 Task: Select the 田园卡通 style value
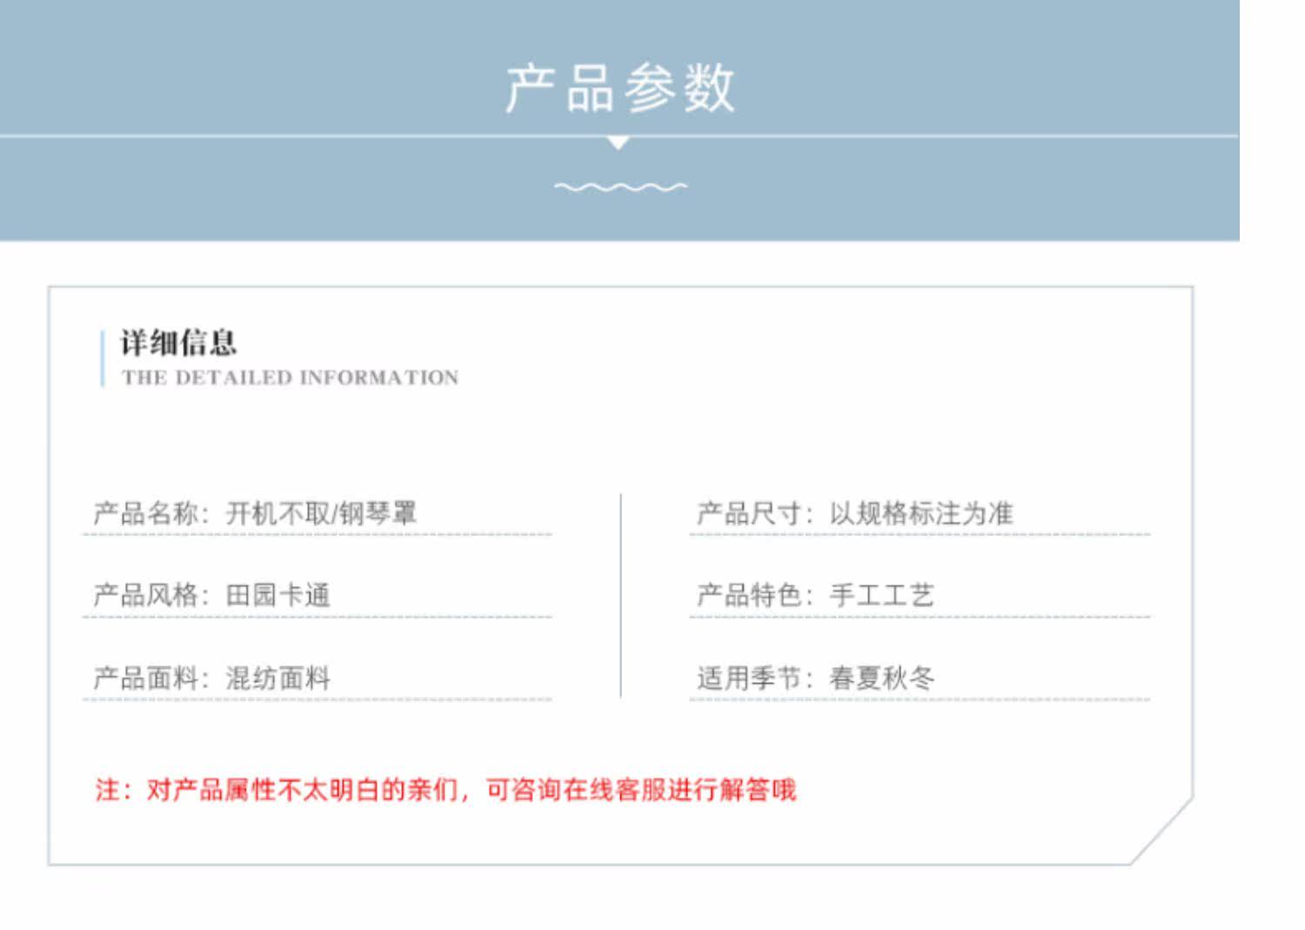[x=278, y=595]
